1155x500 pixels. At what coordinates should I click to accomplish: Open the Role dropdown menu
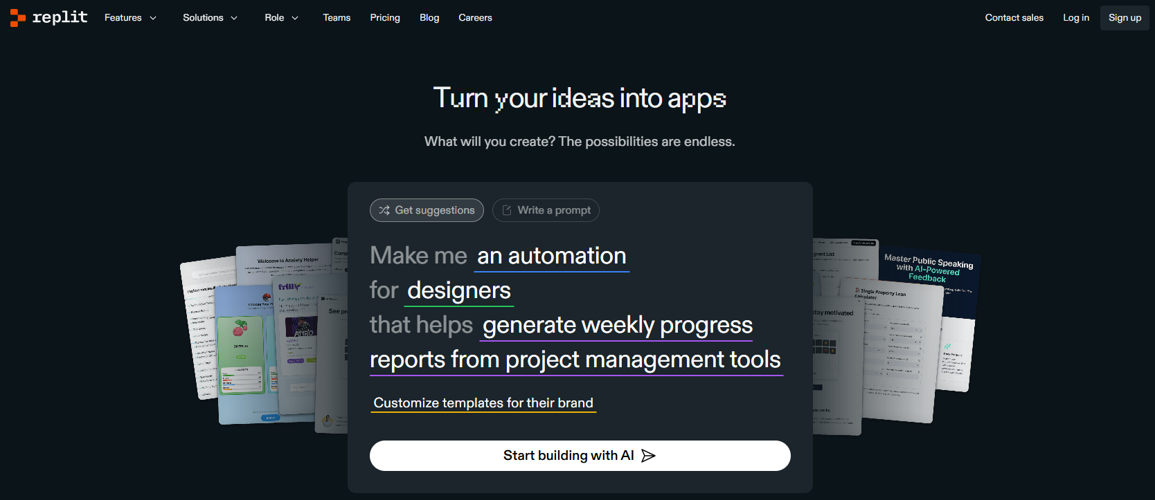pos(282,18)
